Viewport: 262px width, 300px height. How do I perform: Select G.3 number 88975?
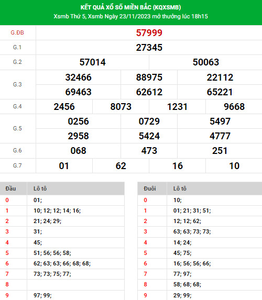click(149, 77)
